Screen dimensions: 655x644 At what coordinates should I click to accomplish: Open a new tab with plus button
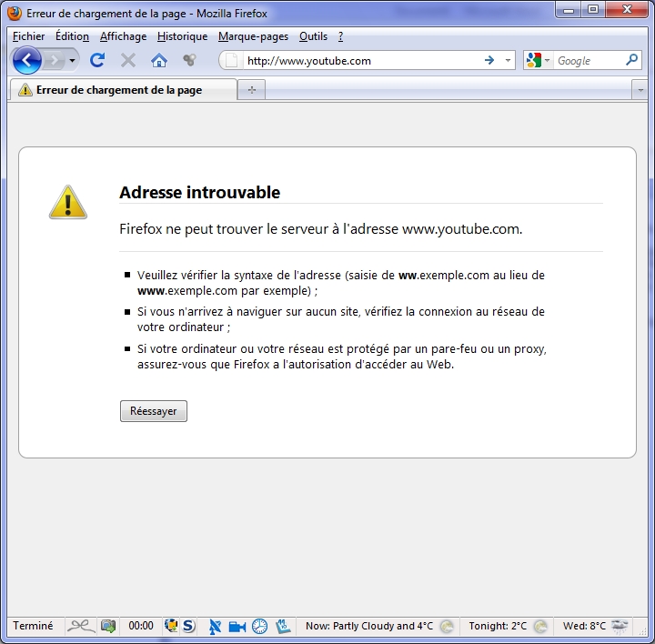[251, 90]
